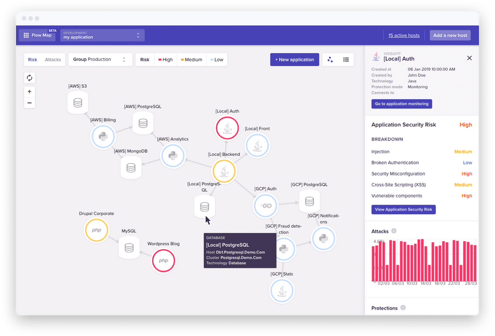Zoom out with the minus button
This screenshot has width=495, height=336.
pyautogui.click(x=29, y=103)
